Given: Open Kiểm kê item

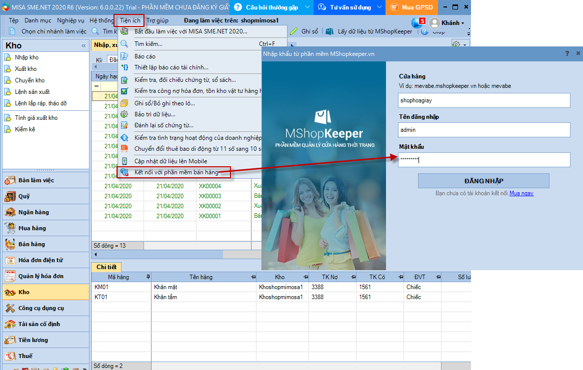Looking at the screenshot, I should [x=25, y=129].
